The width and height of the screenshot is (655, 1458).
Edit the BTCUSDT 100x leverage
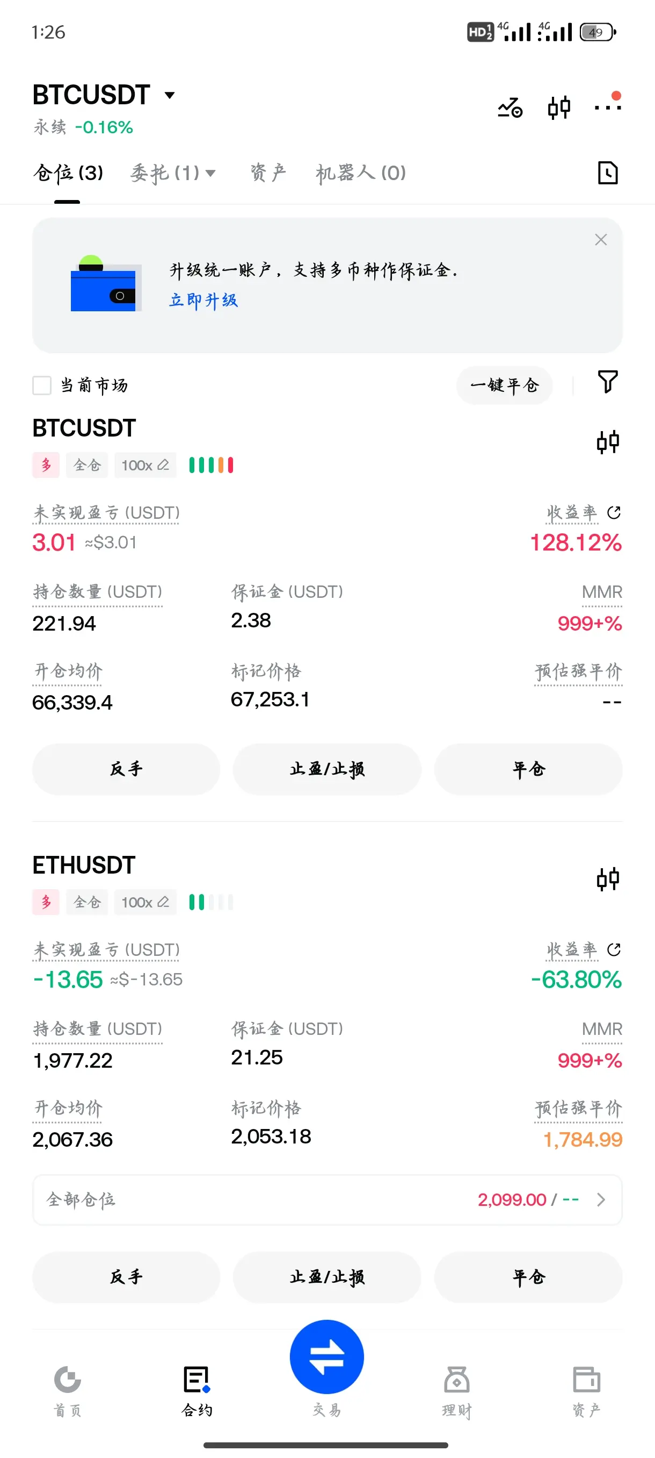tap(145, 465)
